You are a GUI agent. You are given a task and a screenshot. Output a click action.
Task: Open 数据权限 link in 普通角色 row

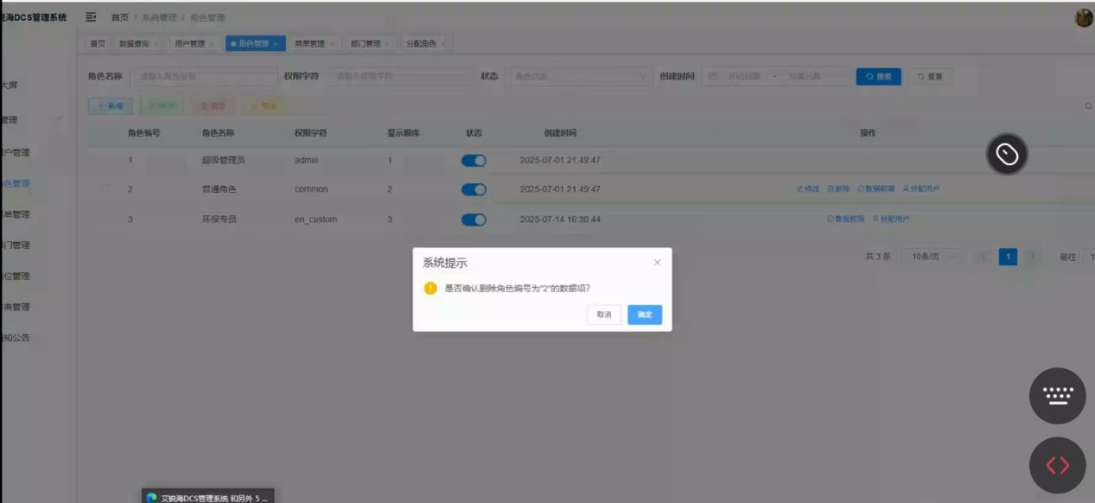[876, 188]
